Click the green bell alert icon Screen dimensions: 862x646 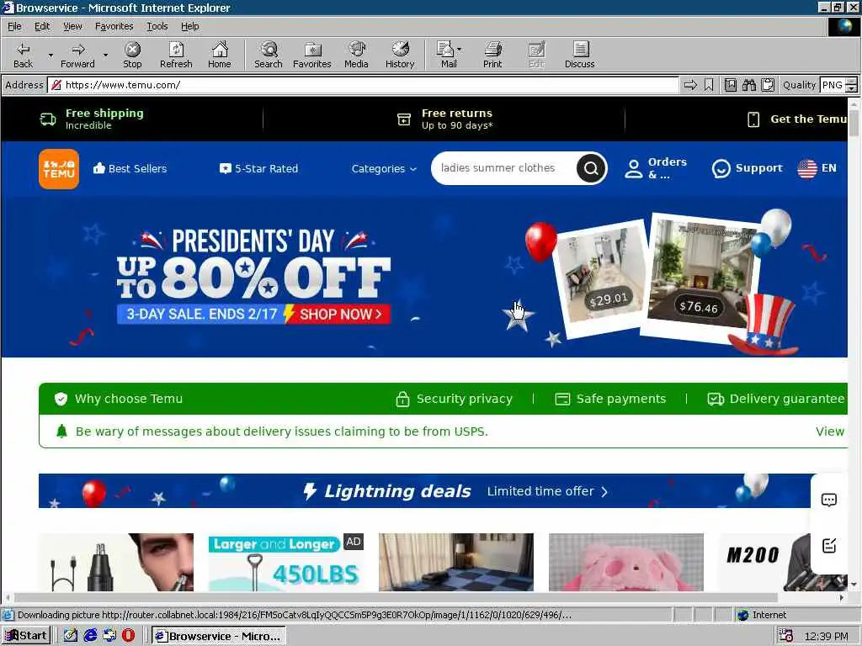[x=61, y=432]
